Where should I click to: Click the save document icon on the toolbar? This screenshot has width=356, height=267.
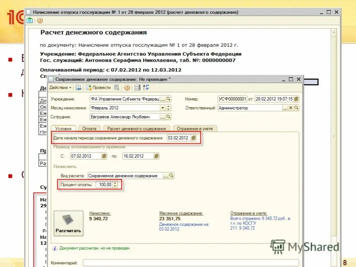pos(78,88)
